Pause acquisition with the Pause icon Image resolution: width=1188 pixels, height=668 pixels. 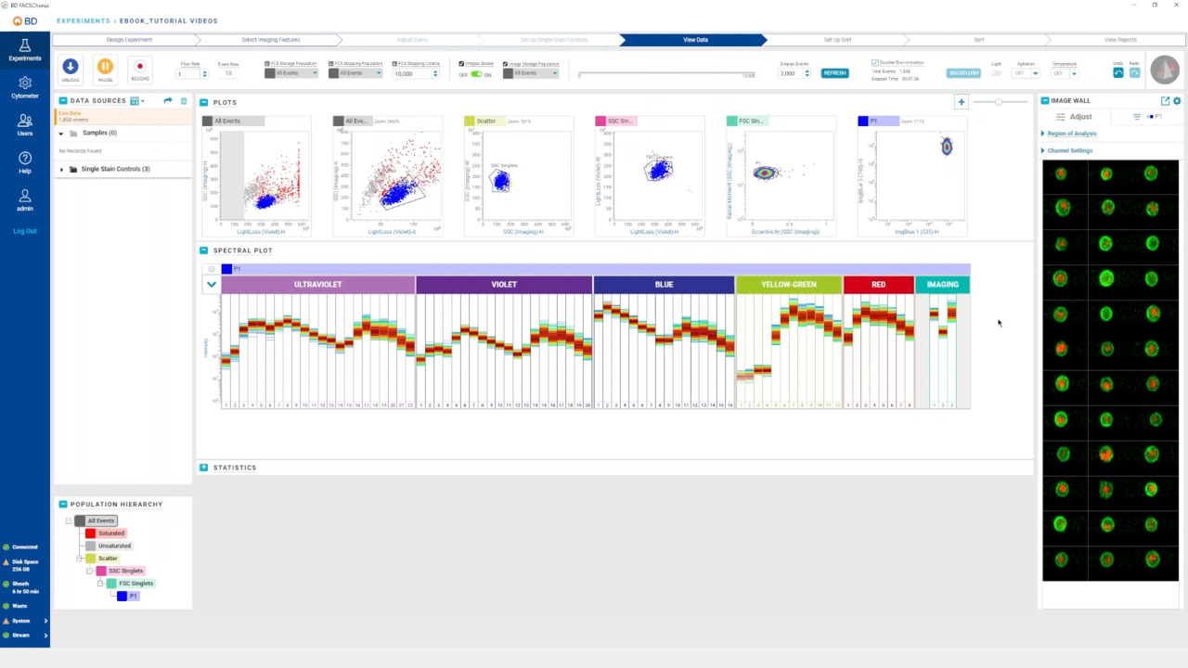(x=105, y=66)
